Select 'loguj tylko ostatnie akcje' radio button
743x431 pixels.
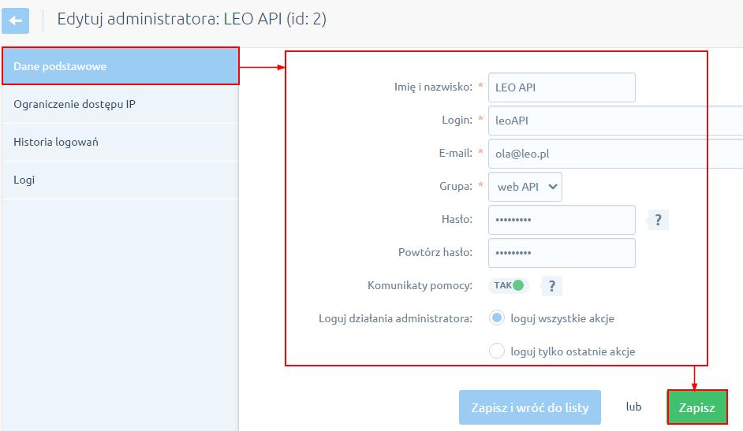pyautogui.click(x=497, y=351)
